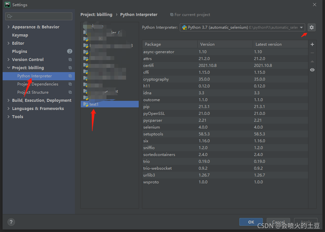Click inside the settings search field

coord(39,16)
